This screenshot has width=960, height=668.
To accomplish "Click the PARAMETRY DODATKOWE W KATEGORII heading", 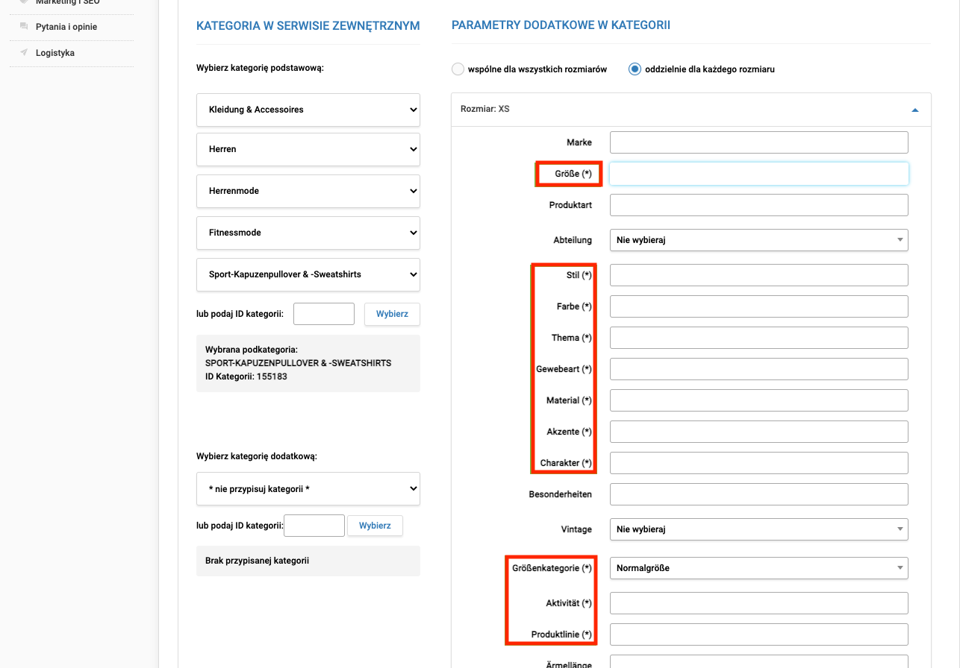I will coord(561,25).
